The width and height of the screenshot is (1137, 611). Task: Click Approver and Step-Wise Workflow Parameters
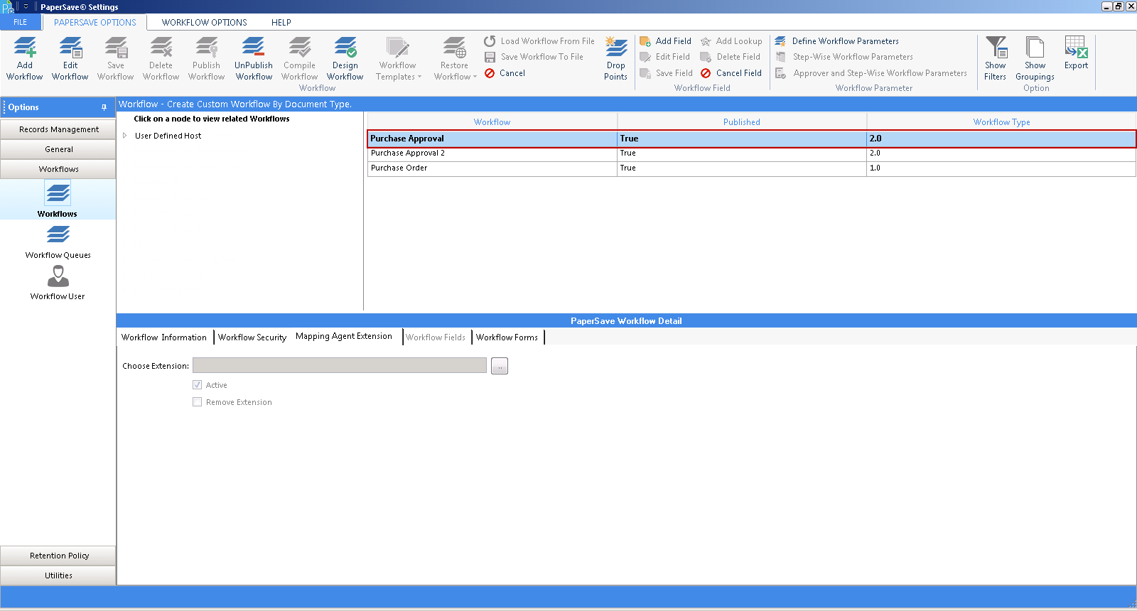click(x=871, y=73)
